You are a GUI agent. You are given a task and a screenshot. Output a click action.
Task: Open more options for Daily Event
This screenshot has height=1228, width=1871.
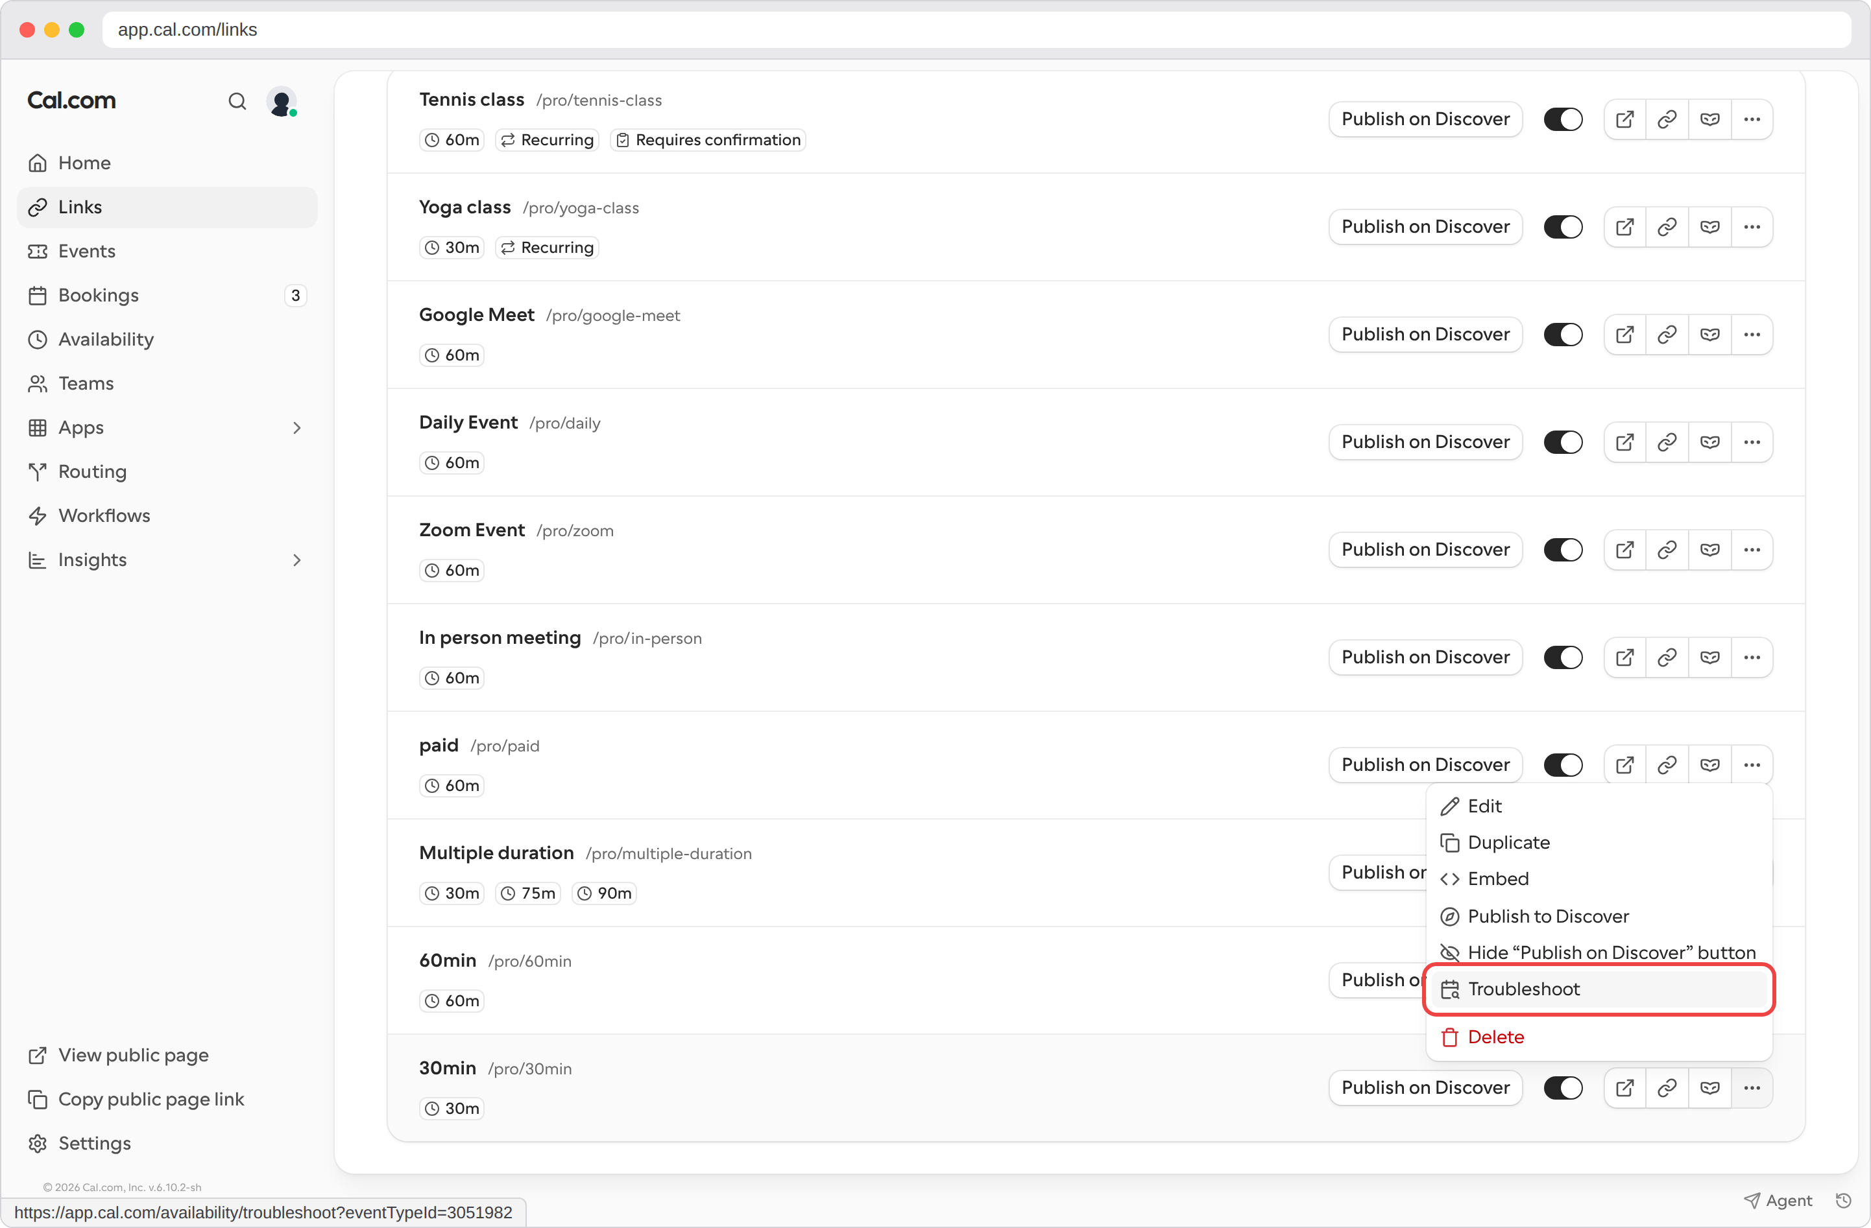(1752, 442)
